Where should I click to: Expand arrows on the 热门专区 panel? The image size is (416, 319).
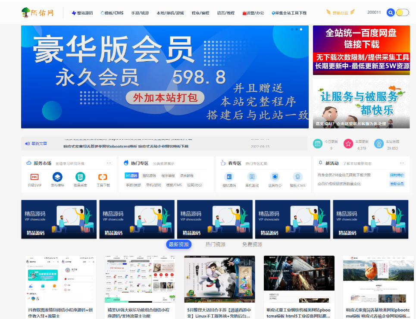coord(206,163)
